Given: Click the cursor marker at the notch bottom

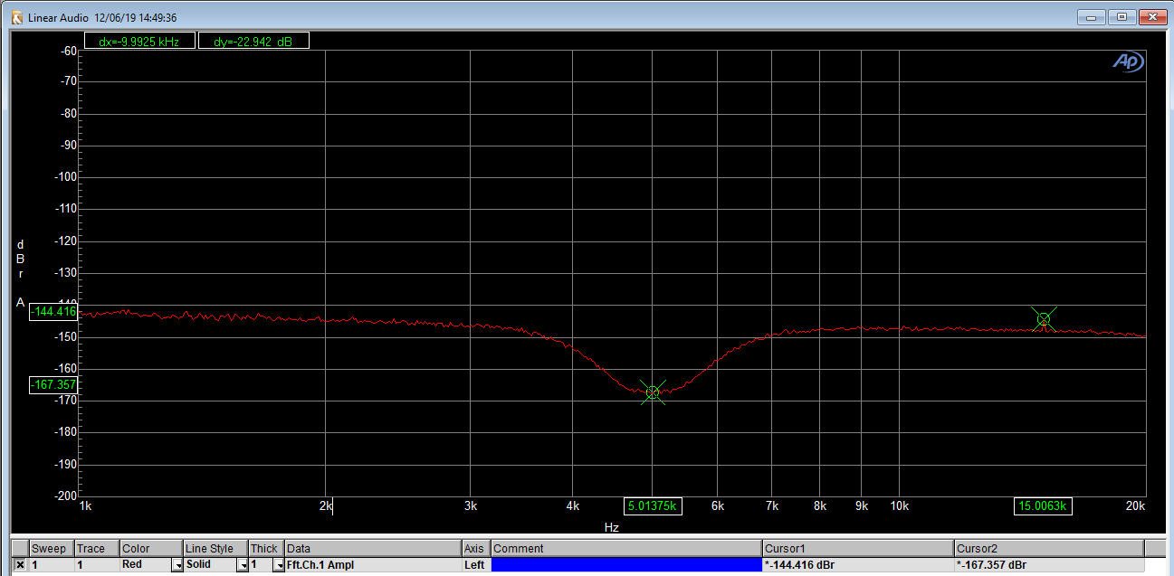Looking at the screenshot, I should tap(653, 392).
